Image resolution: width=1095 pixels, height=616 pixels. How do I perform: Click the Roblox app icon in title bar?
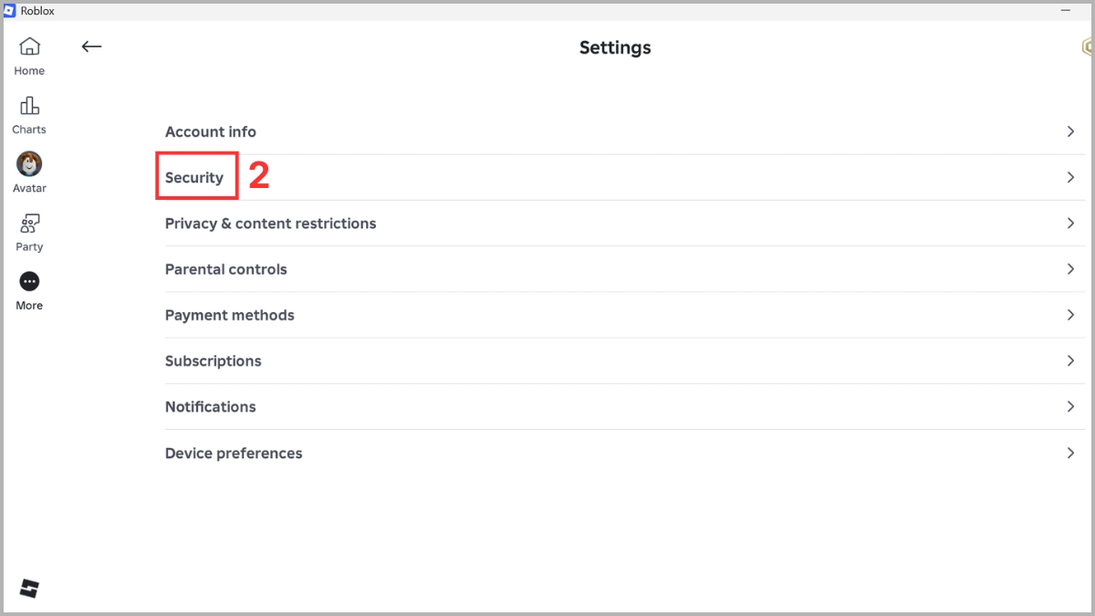click(10, 11)
